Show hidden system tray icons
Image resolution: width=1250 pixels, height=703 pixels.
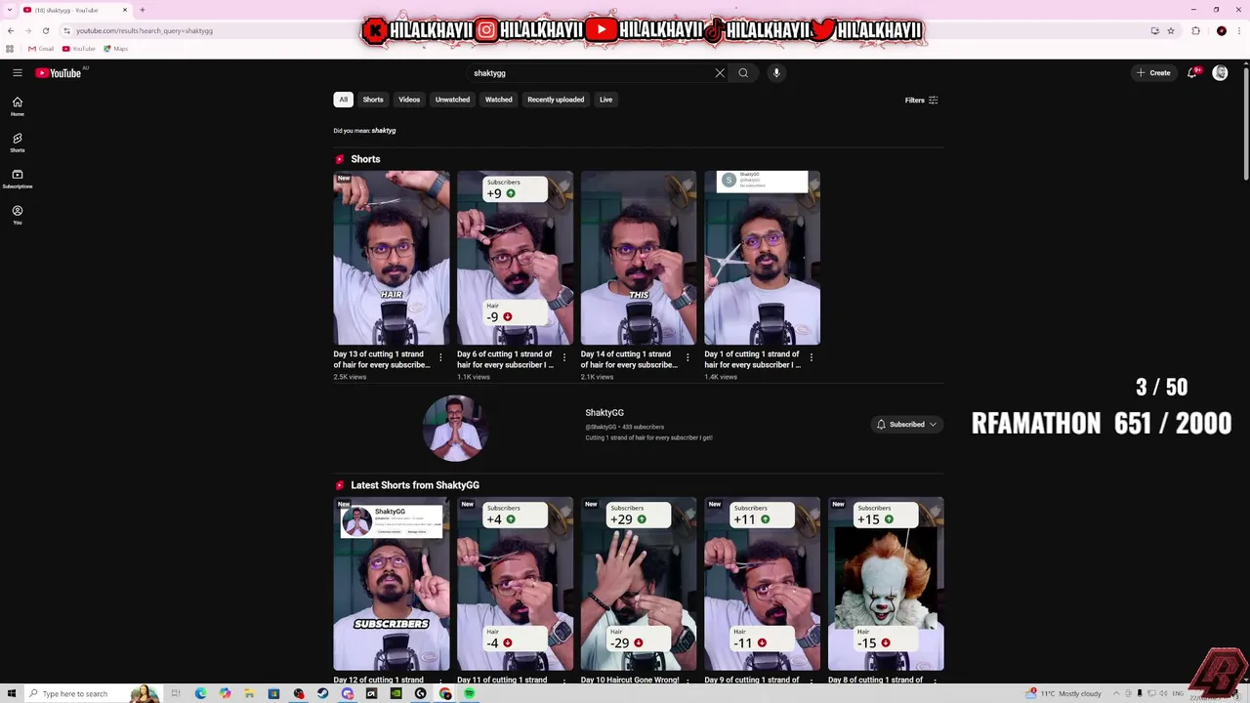tap(1116, 693)
